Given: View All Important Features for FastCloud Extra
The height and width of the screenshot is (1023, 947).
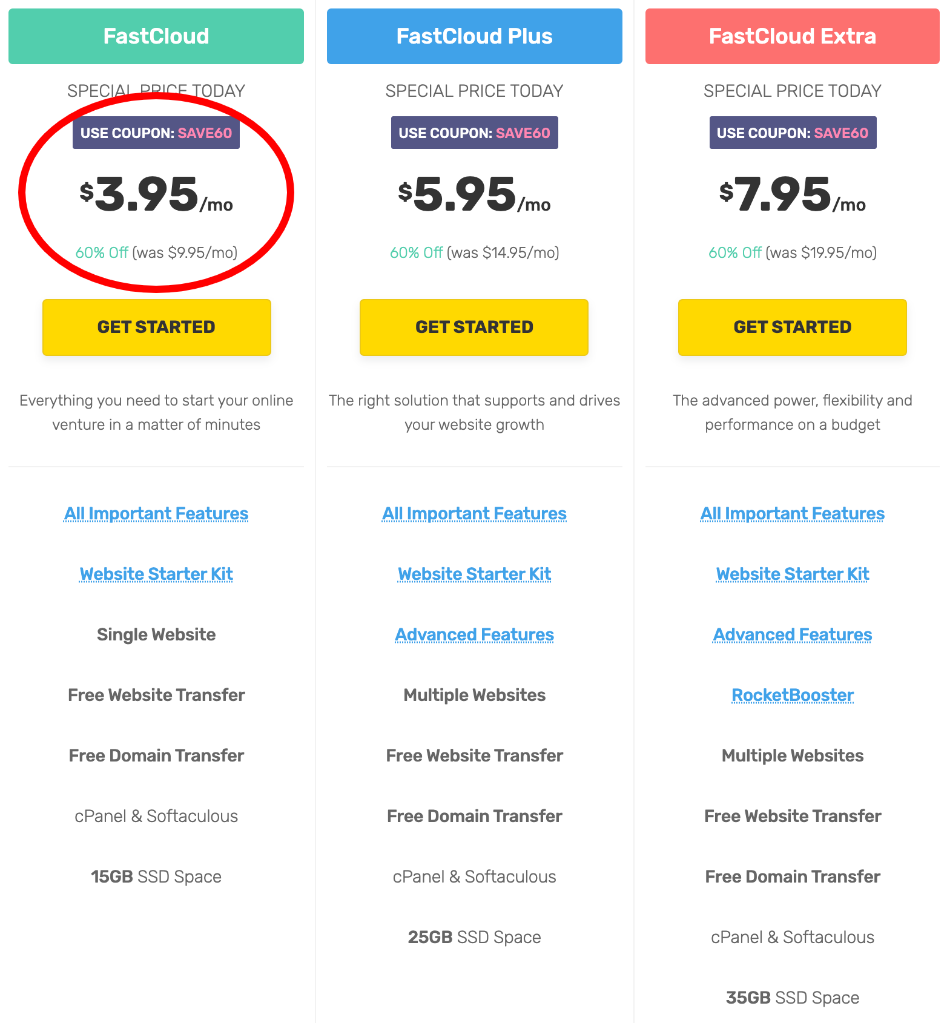Looking at the screenshot, I should (x=792, y=513).
